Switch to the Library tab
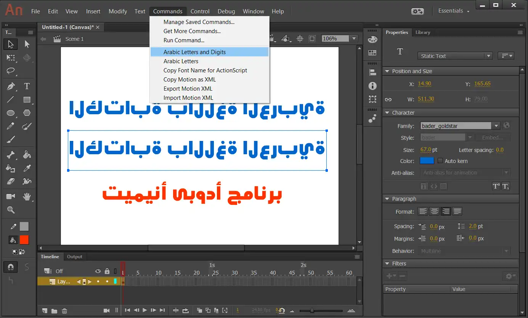The width and height of the screenshot is (528, 318). [x=423, y=32]
